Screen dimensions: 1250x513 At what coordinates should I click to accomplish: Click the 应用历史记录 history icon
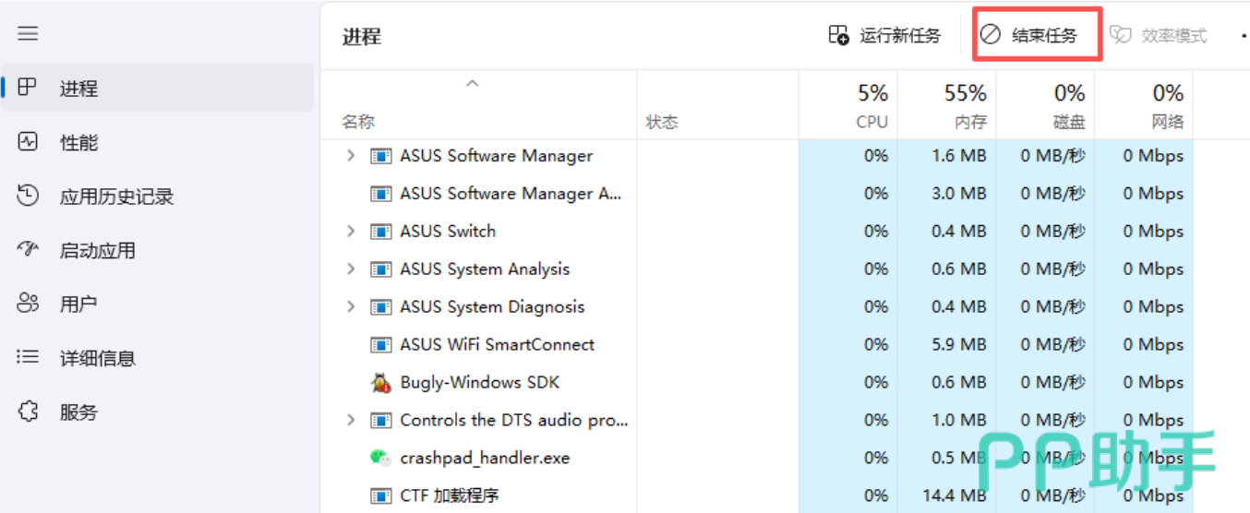pyautogui.click(x=28, y=196)
